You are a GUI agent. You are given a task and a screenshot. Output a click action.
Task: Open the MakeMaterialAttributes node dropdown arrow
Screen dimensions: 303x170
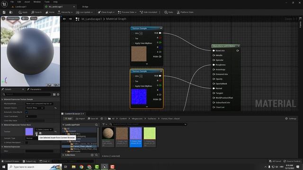click(x=239, y=46)
